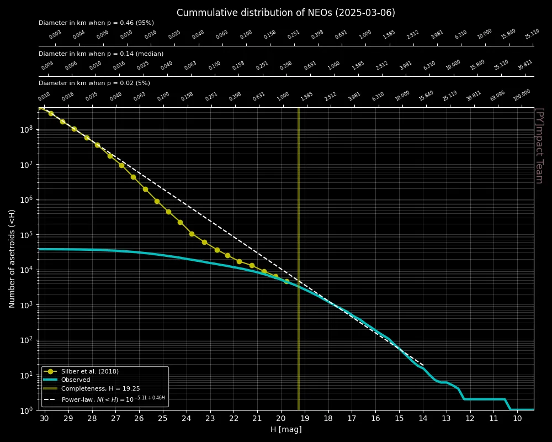The width and height of the screenshot is (552, 442).
Task: Select 'Diameter in km when p = 0.02 (5%)' heading
Action: 94,83
